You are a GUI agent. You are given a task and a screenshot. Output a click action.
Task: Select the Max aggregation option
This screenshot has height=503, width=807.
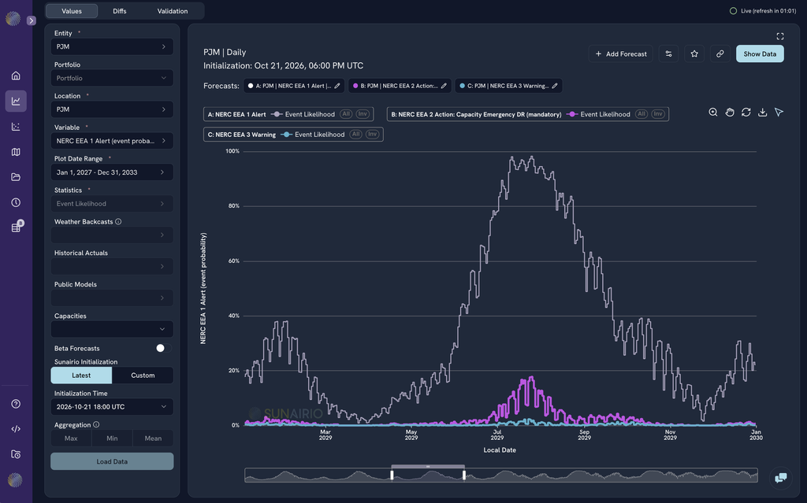pos(71,438)
